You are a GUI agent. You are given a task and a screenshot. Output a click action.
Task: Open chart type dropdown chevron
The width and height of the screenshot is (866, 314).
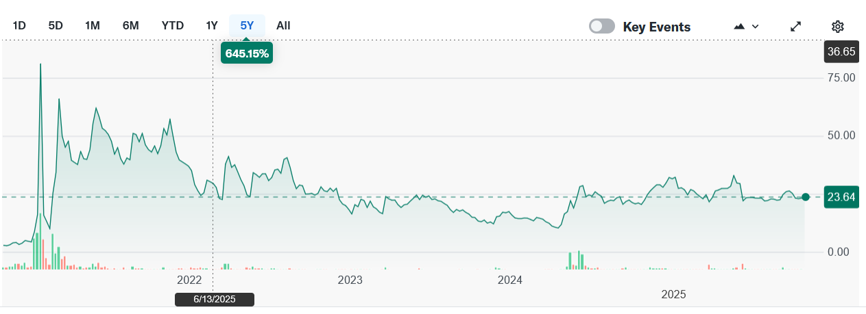click(756, 27)
